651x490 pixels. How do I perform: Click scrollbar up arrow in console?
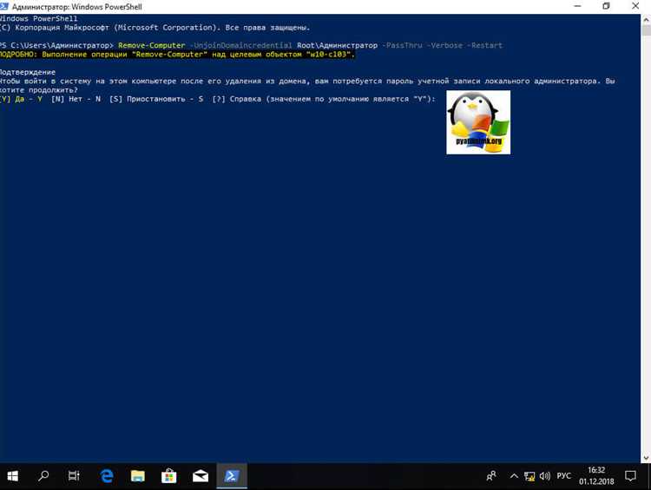646,19
